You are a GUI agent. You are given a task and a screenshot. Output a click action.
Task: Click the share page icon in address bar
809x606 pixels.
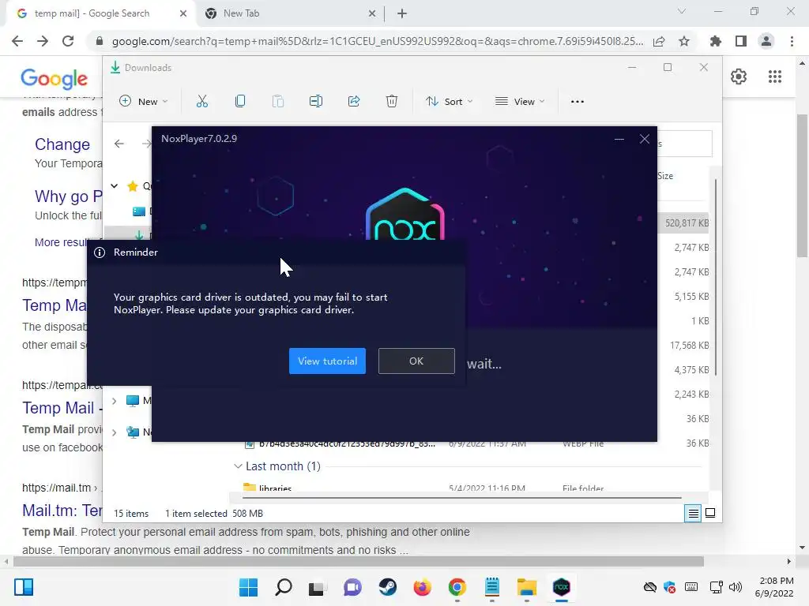click(659, 41)
